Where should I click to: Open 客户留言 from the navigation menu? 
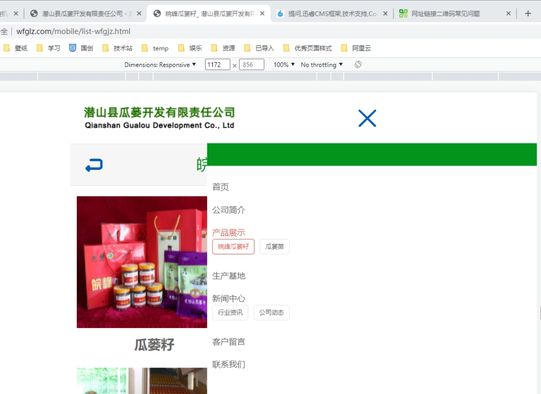(229, 342)
